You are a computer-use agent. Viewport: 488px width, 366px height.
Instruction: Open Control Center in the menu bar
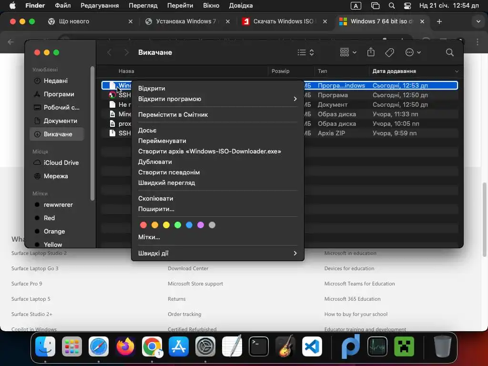click(407, 6)
